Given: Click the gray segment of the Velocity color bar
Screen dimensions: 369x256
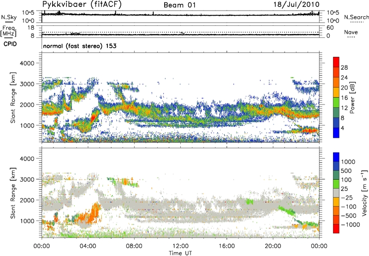Looking at the screenshot, I should pyautogui.click(x=336, y=193).
